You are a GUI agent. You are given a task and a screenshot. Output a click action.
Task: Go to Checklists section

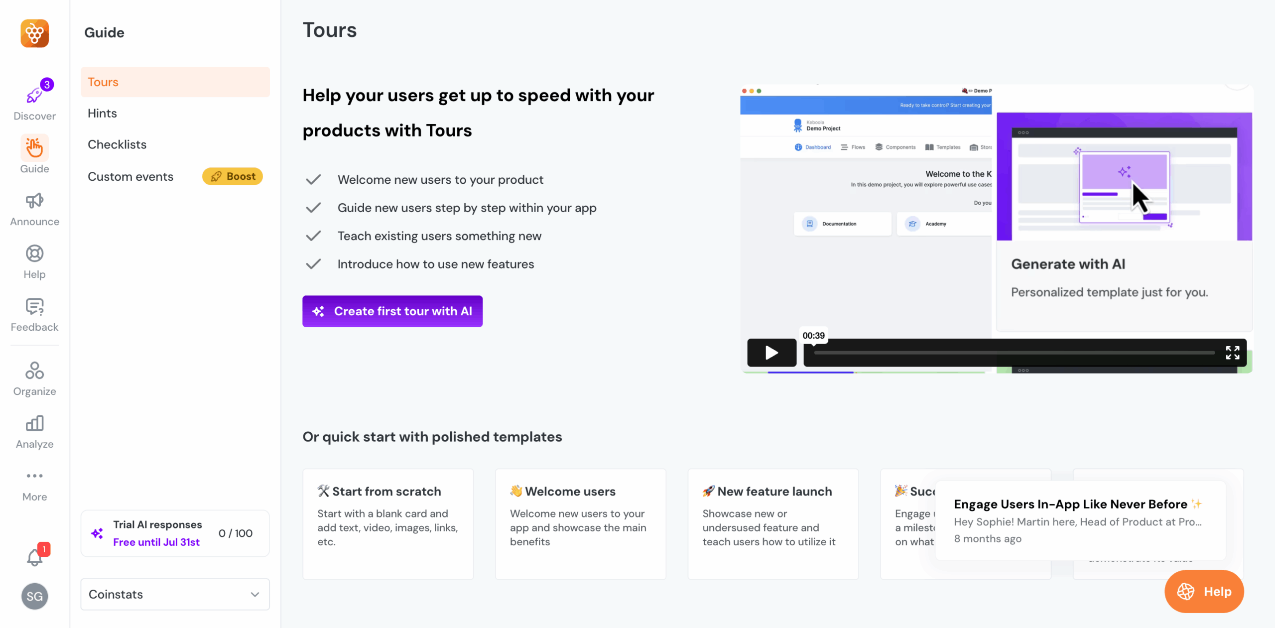[117, 144]
